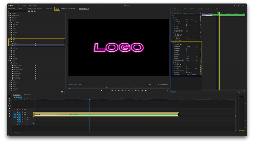Step back one frame in Program monitor
This screenshot has height=143, width=254.
115,91
